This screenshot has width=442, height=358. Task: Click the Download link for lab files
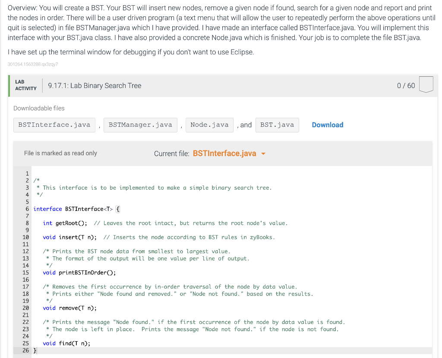[x=327, y=125]
